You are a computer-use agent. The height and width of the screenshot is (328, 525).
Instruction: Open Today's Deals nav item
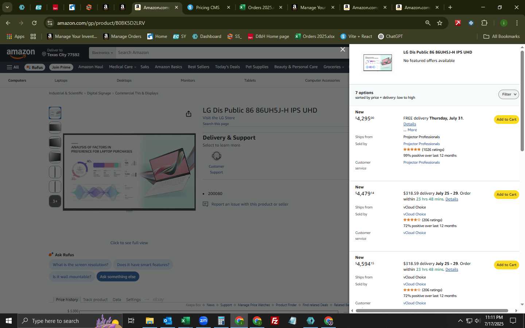tap(227, 67)
